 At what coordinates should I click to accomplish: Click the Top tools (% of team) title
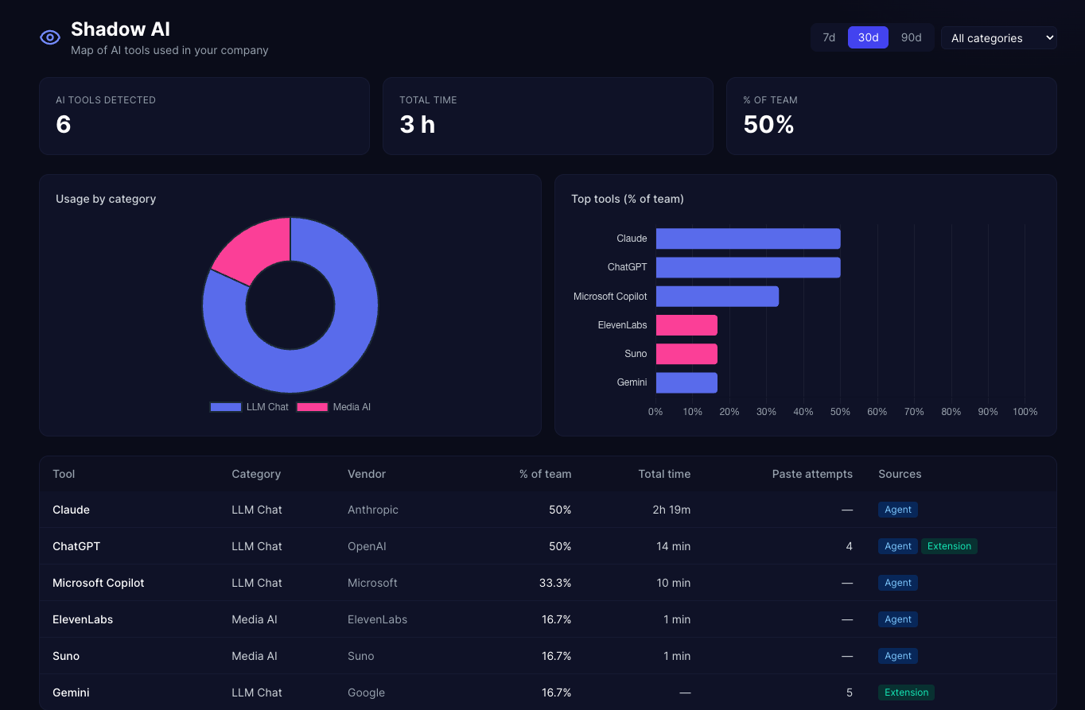628,199
